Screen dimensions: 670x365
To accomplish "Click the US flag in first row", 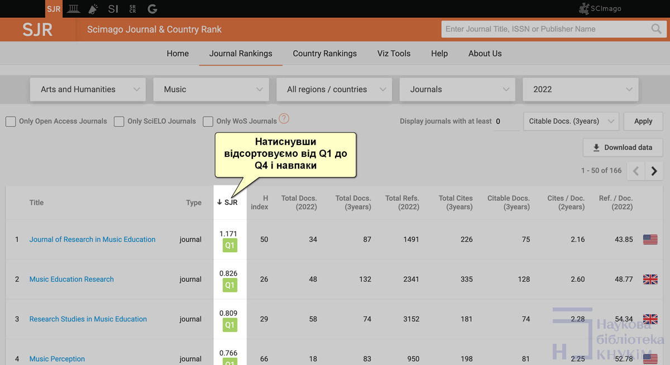I will point(650,239).
